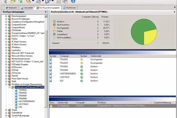Select the IE Major Versions group
This screenshot has height=118, width=177.
(19, 42)
